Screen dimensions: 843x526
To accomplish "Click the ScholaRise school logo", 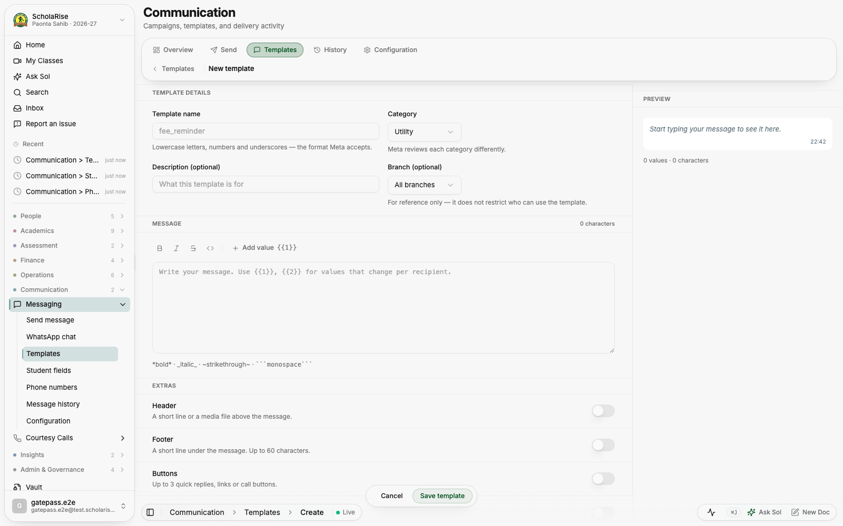I will click(21, 20).
